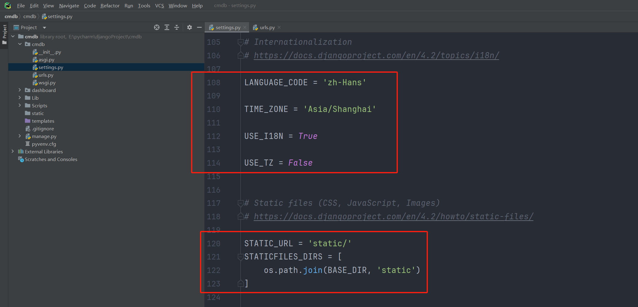Select __init__.py in project tree

point(47,52)
